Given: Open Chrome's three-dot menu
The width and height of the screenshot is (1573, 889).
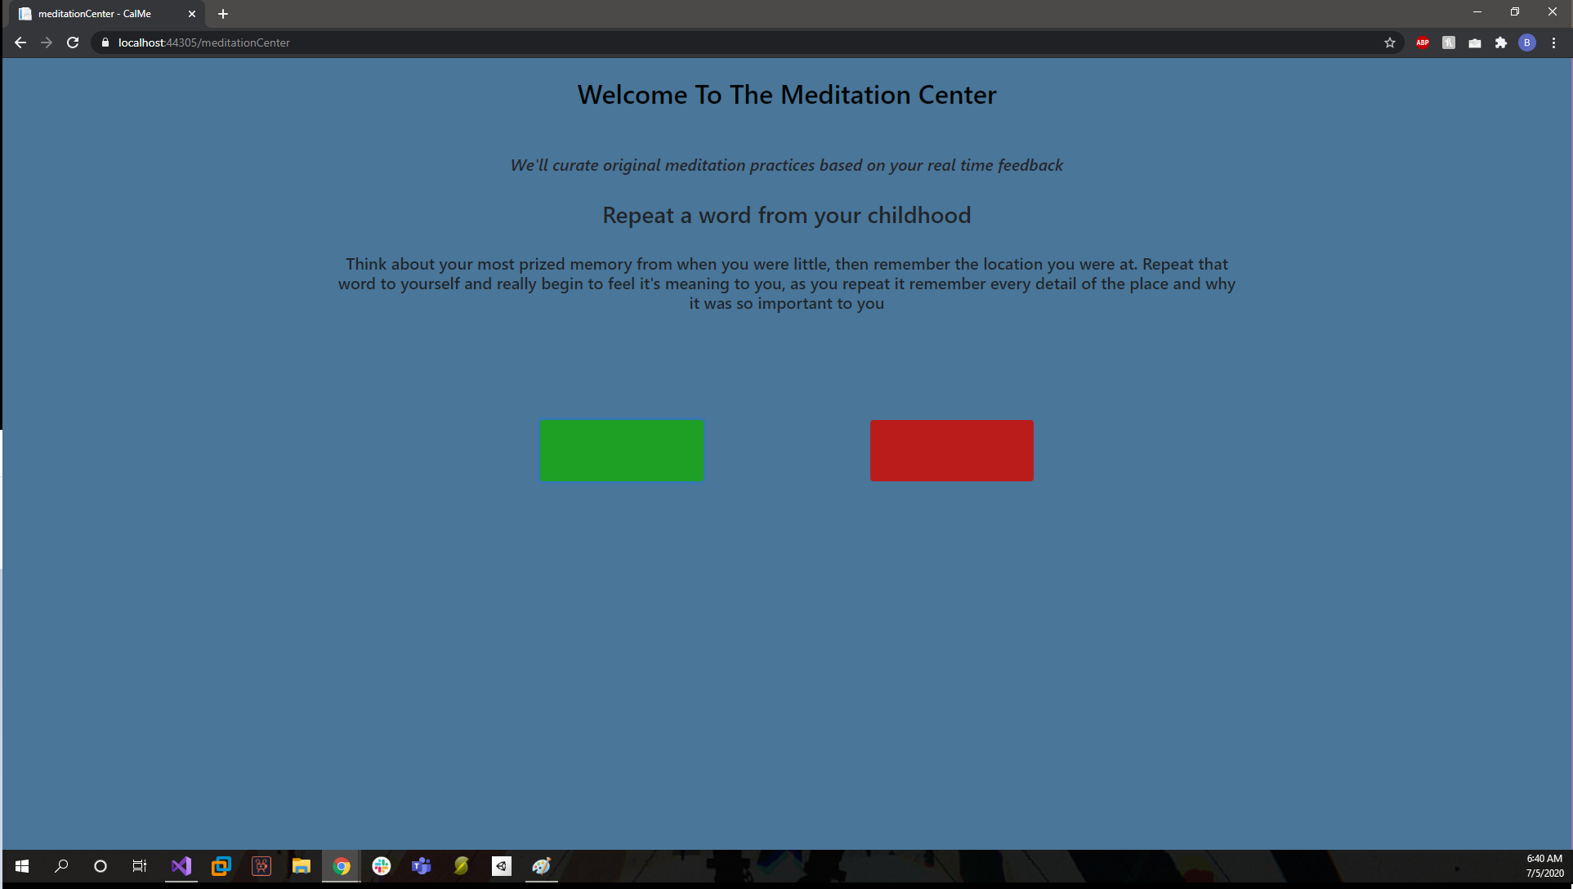Looking at the screenshot, I should tap(1553, 42).
